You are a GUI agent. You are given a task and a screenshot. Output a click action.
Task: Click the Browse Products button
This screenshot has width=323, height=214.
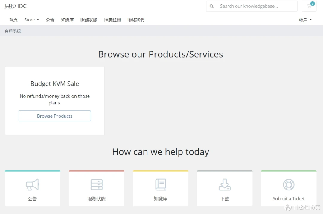tap(55, 116)
